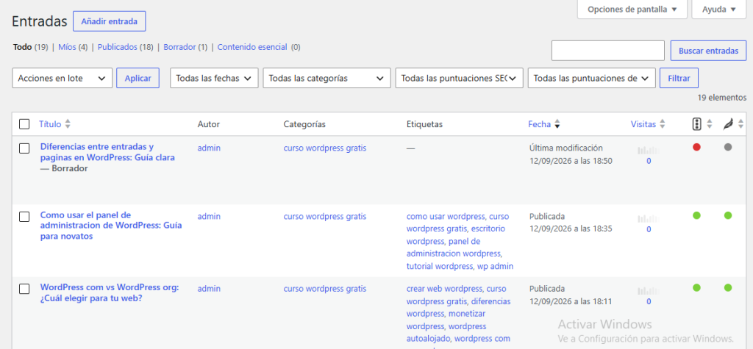Click green readability dot of WordPress com vs org post

click(728, 288)
